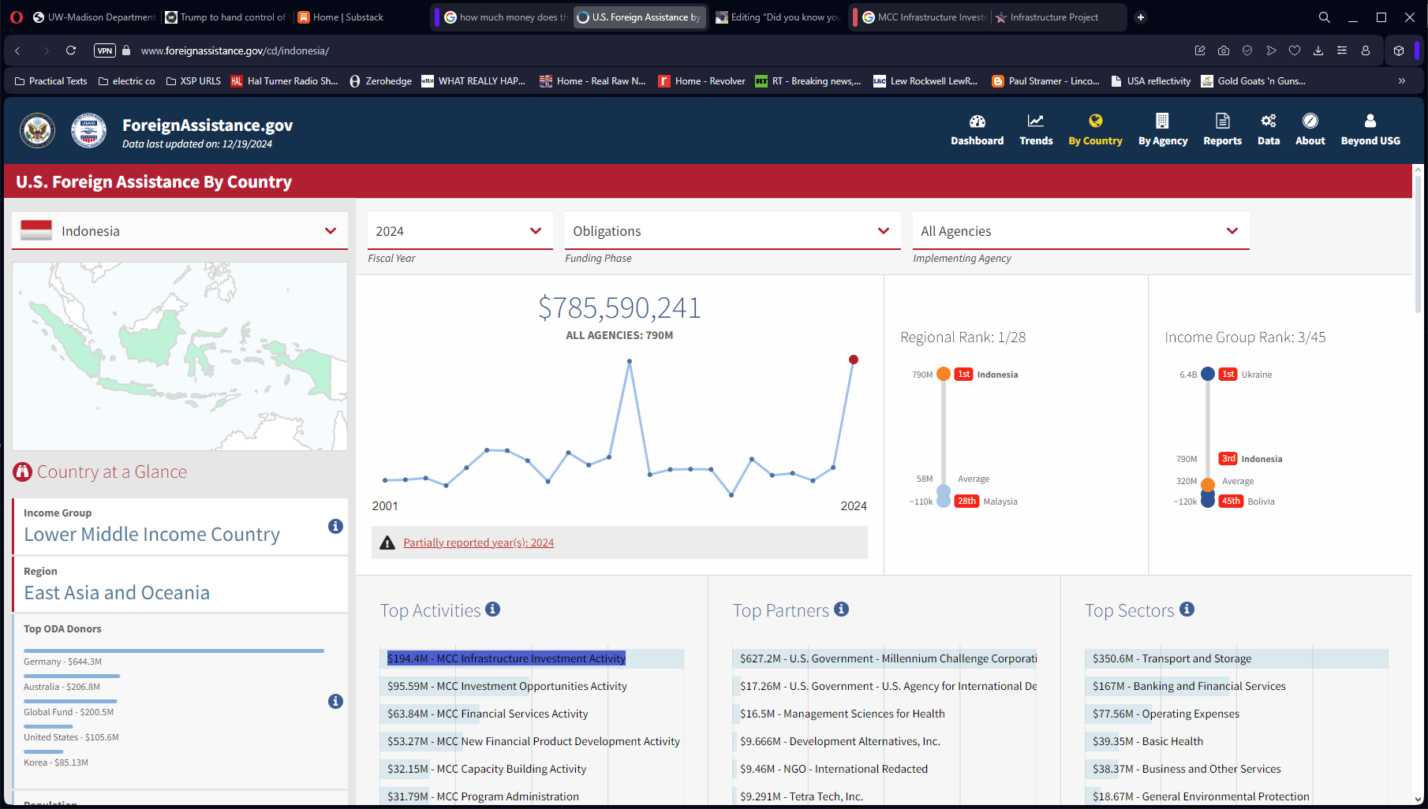The image size is (1428, 809).
Task: Open the 2024 Fiscal Year dropdown
Action: pyautogui.click(x=460, y=231)
